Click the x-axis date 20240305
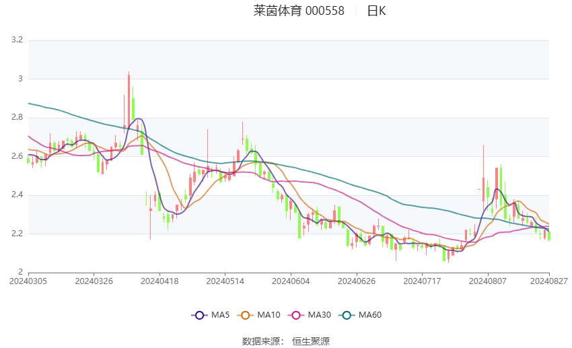Screen dimensions: 572x348 (28, 281)
